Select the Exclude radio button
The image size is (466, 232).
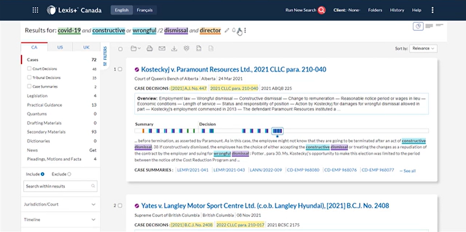tap(69, 174)
